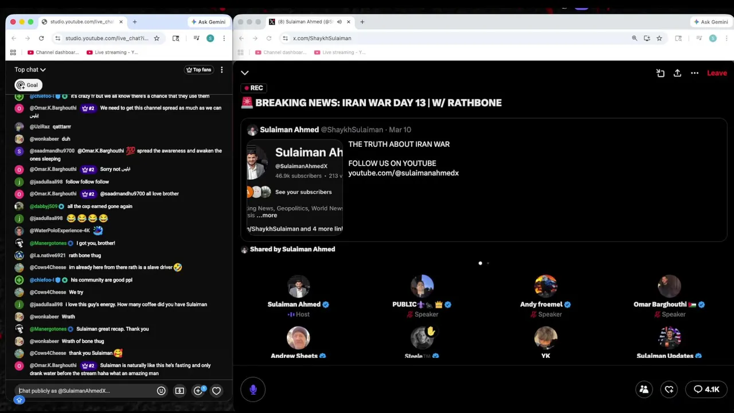Open new tab in X window
The width and height of the screenshot is (734, 413).
(x=362, y=22)
